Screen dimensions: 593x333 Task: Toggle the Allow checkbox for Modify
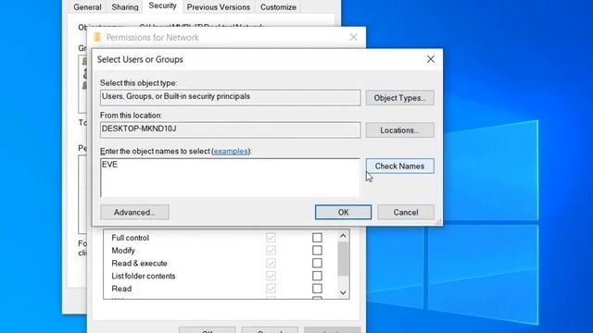pyautogui.click(x=271, y=251)
